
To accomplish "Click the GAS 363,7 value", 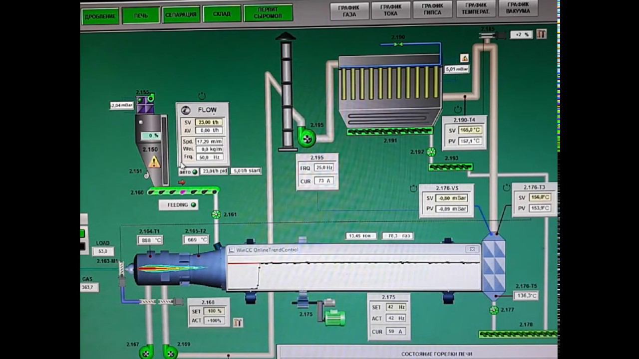I will [x=89, y=288].
